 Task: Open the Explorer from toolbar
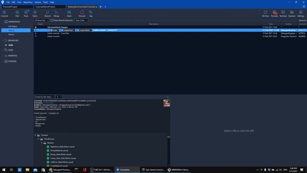pyautogui.click(x=292, y=13)
